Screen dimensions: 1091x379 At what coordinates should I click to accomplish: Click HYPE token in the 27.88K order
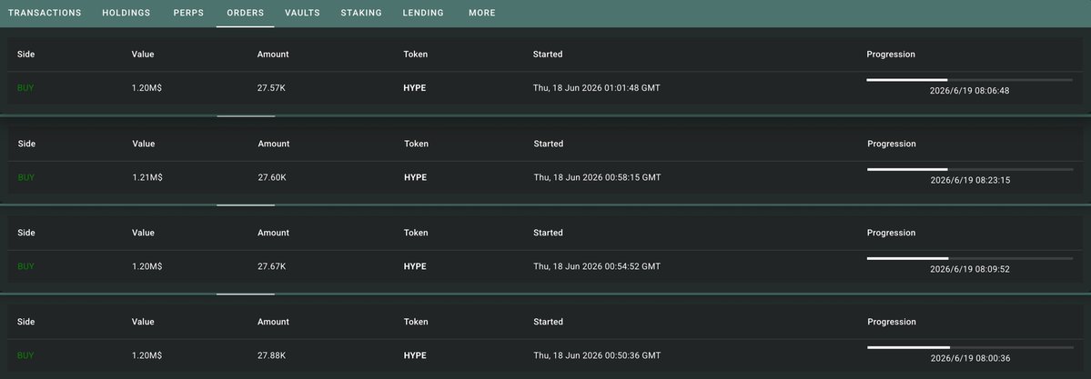pyautogui.click(x=416, y=355)
